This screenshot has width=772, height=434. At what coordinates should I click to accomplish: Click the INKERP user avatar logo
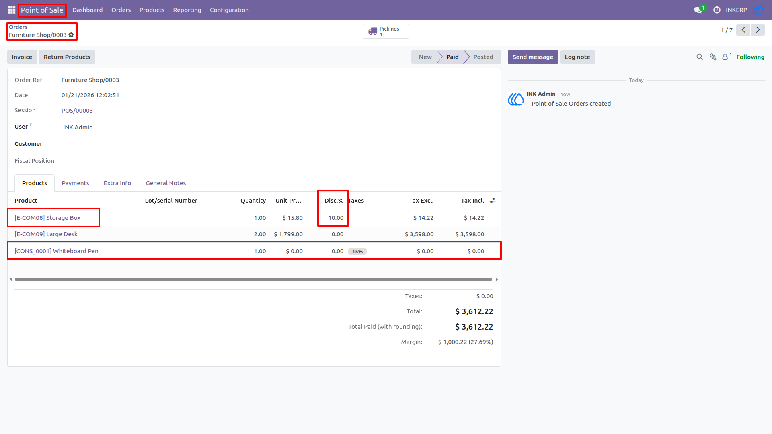pyautogui.click(x=758, y=10)
